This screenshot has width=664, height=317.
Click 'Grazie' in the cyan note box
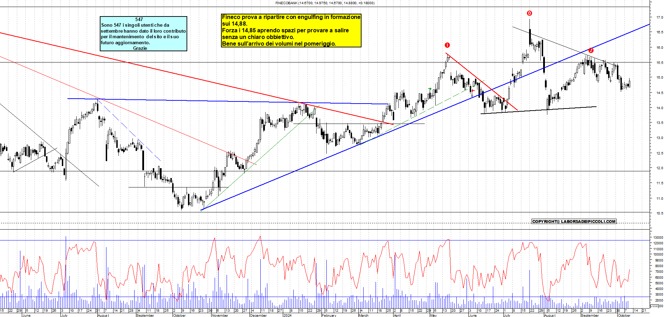(x=140, y=48)
